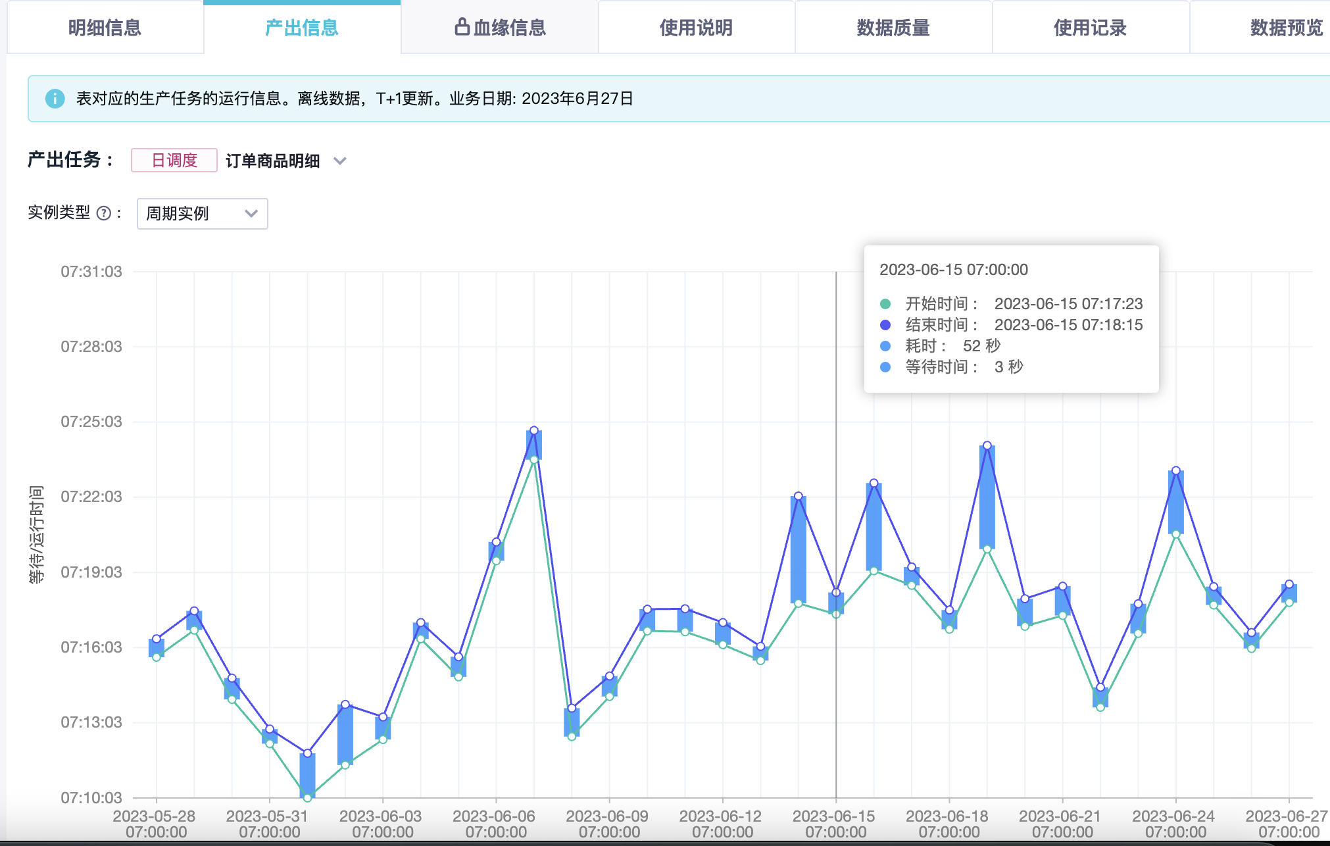Click the 2023-06-06 peak end-time point
1330x846 pixels.
pos(534,430)
